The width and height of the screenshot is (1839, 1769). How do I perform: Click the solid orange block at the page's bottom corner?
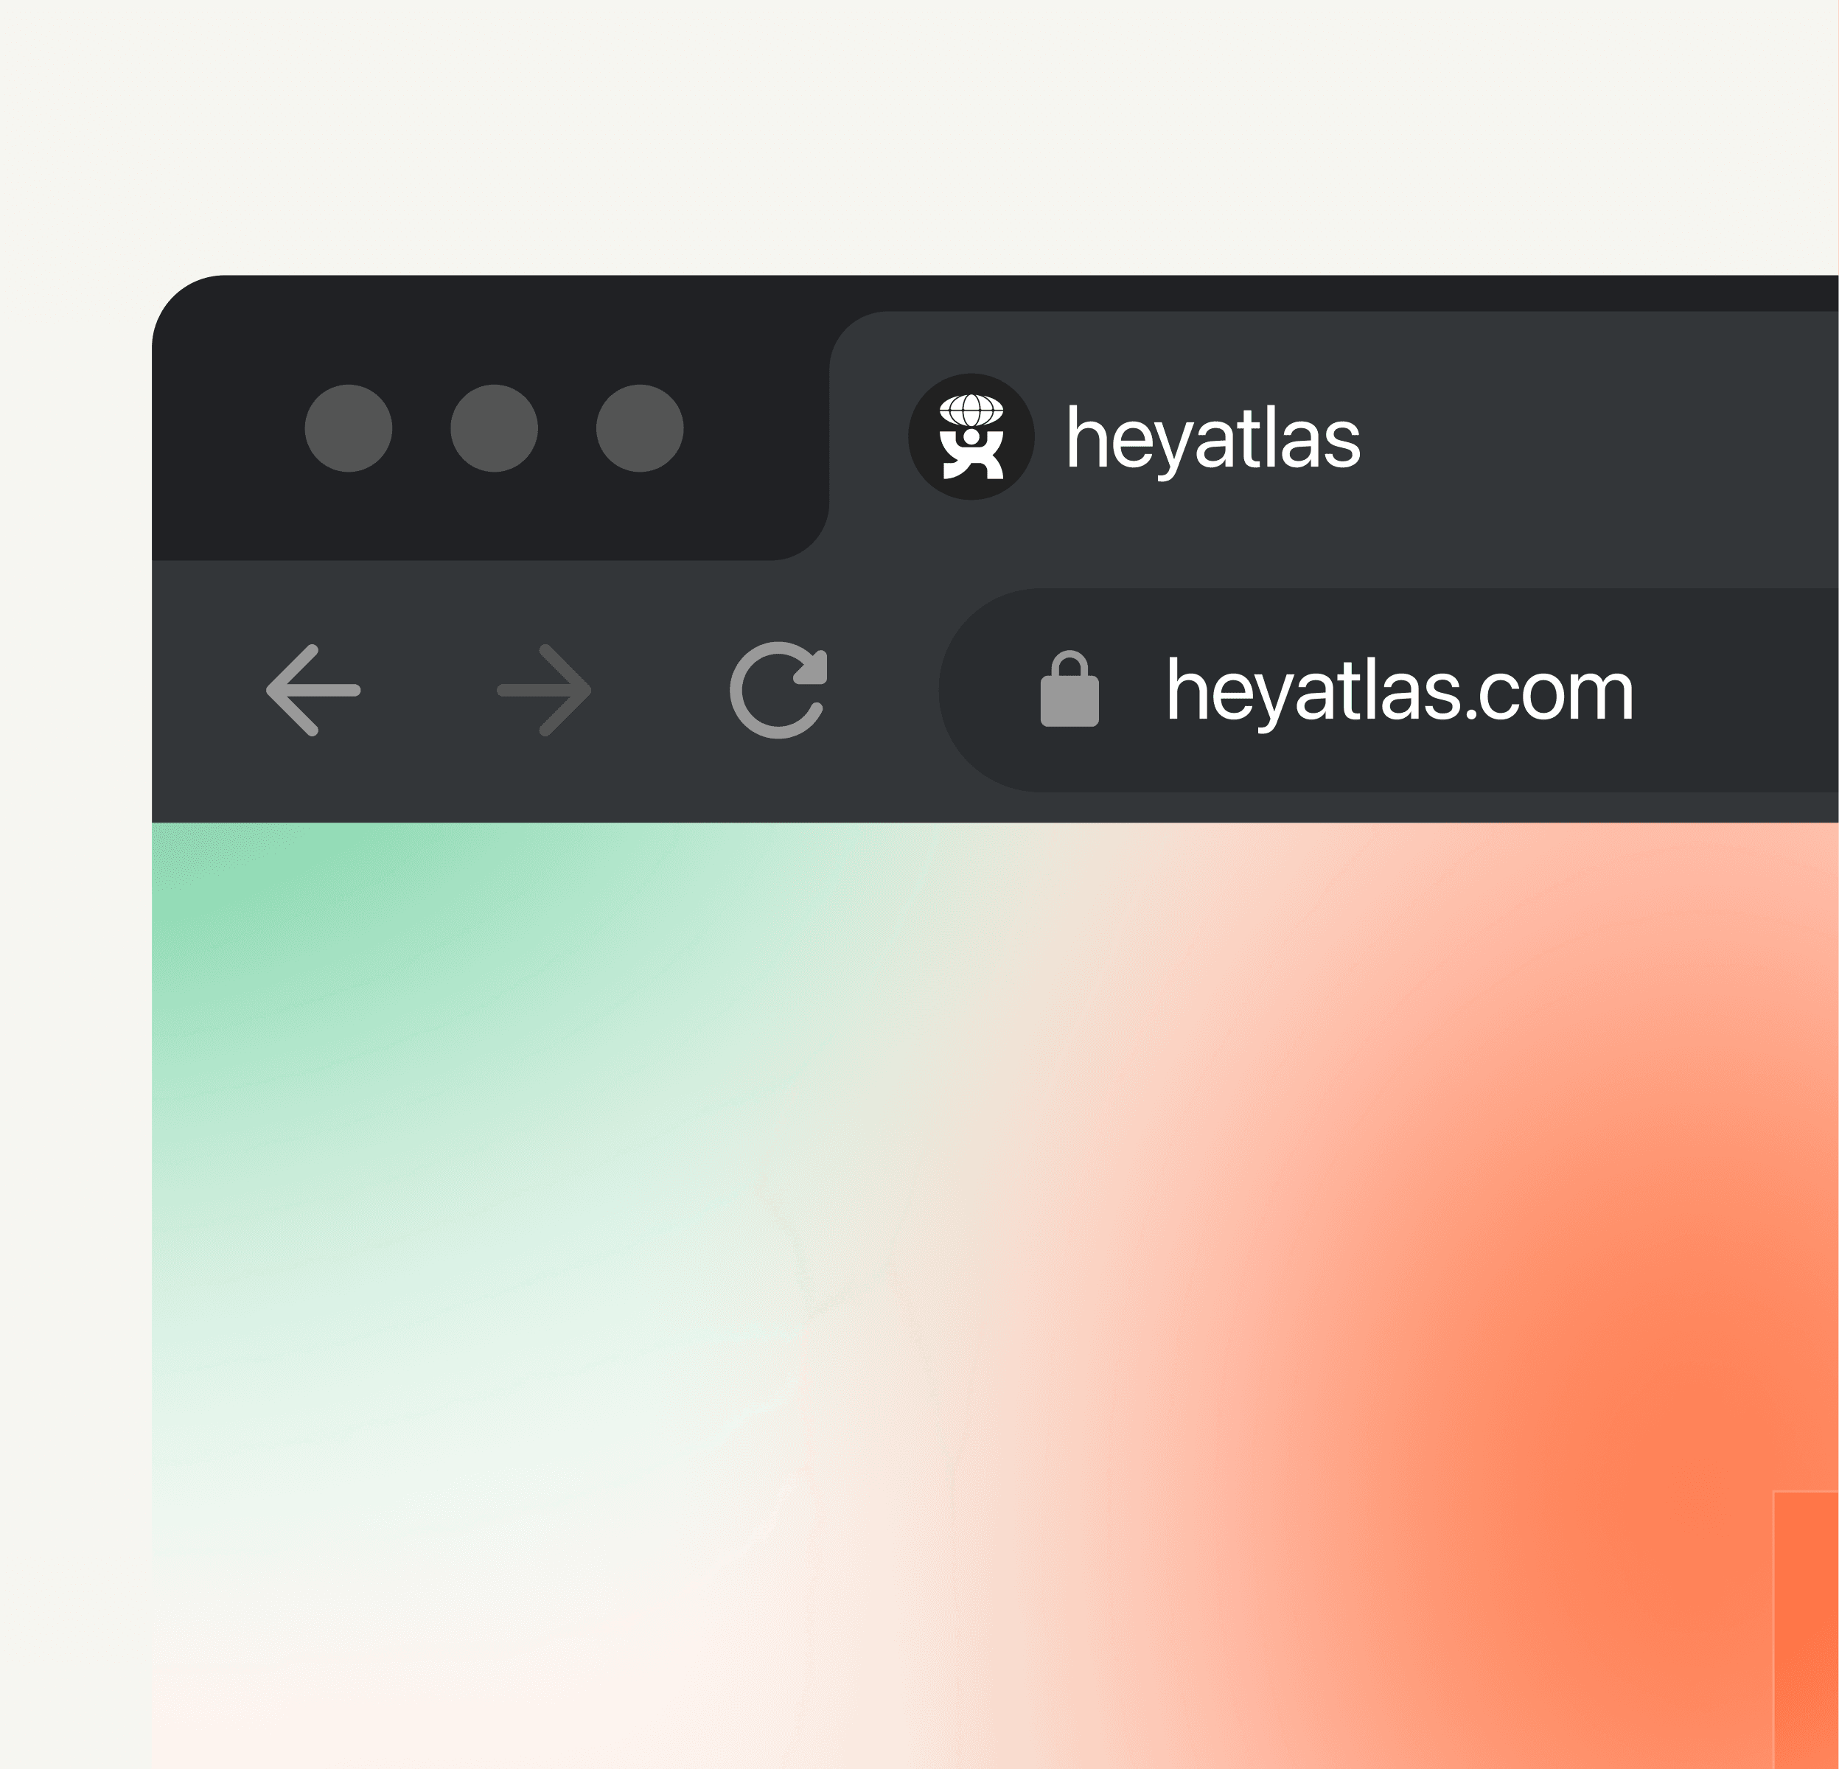click(1806, 1630)
